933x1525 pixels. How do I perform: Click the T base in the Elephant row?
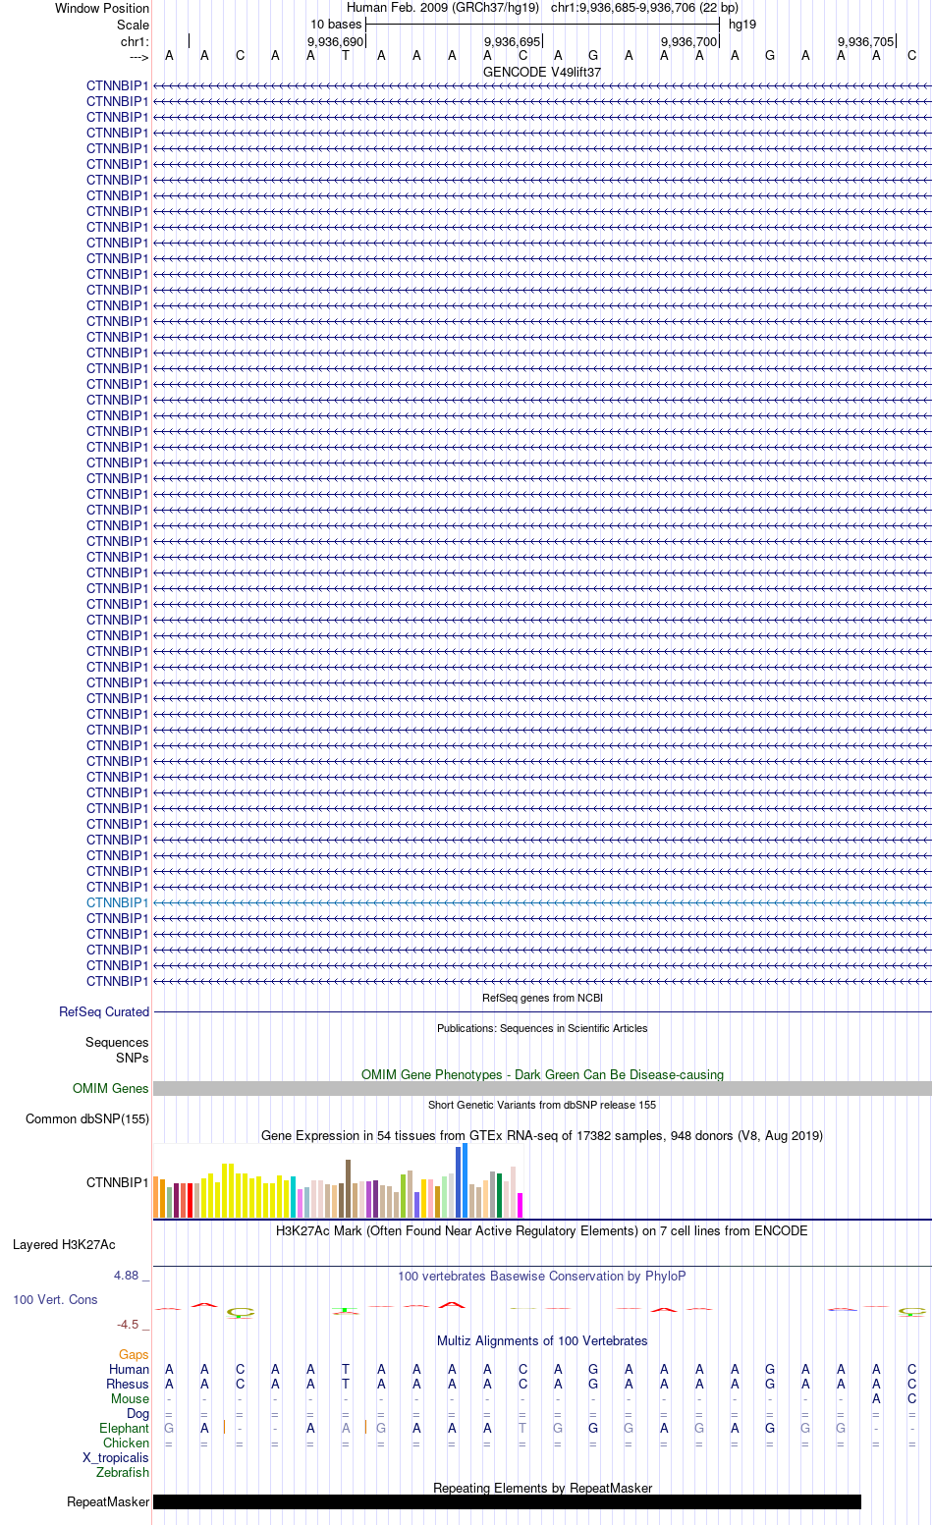click(x=522, y=1428)
